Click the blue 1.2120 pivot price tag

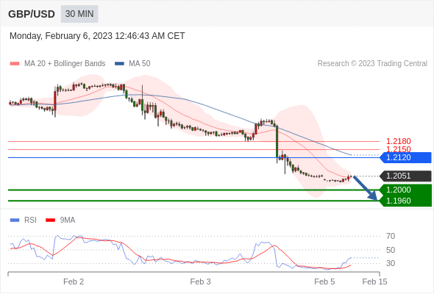[x=405, y=157]
